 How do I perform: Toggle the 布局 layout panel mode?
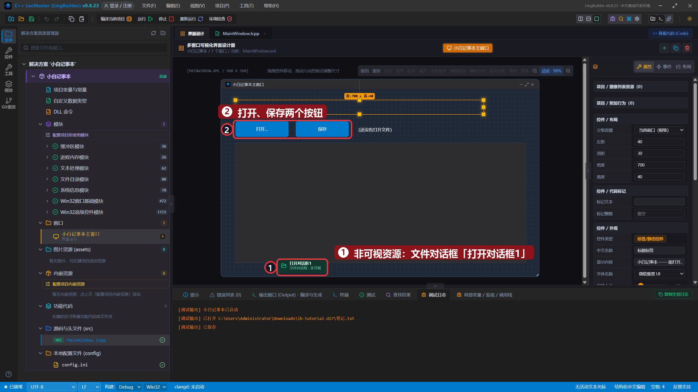(x=683, y=67)
